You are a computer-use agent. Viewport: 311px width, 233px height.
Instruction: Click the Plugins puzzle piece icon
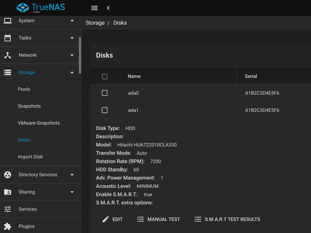pyautogui.click(x=8, y=226)
